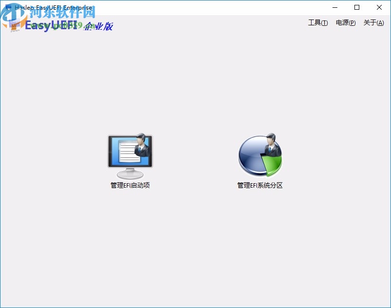Open tools options via 工具(T)
Viewport: 391px width, 308px height.
tap(317, 23)
